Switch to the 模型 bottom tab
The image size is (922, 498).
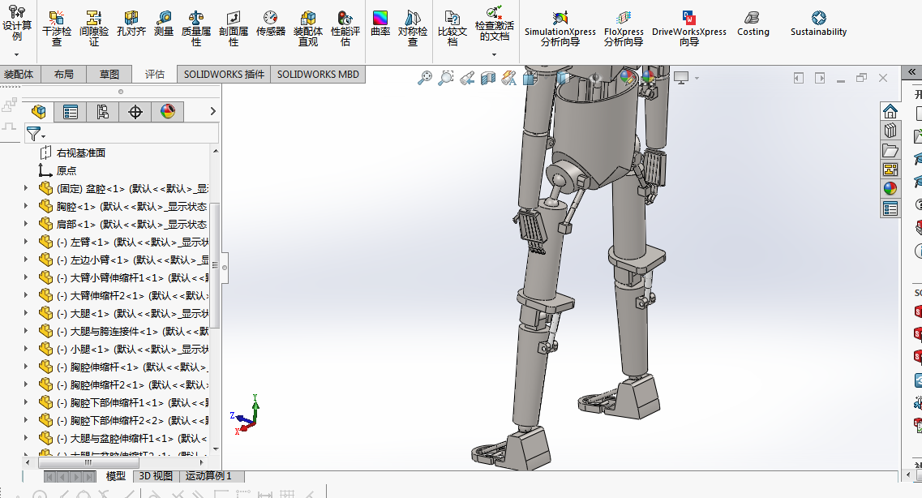(116, 476)
